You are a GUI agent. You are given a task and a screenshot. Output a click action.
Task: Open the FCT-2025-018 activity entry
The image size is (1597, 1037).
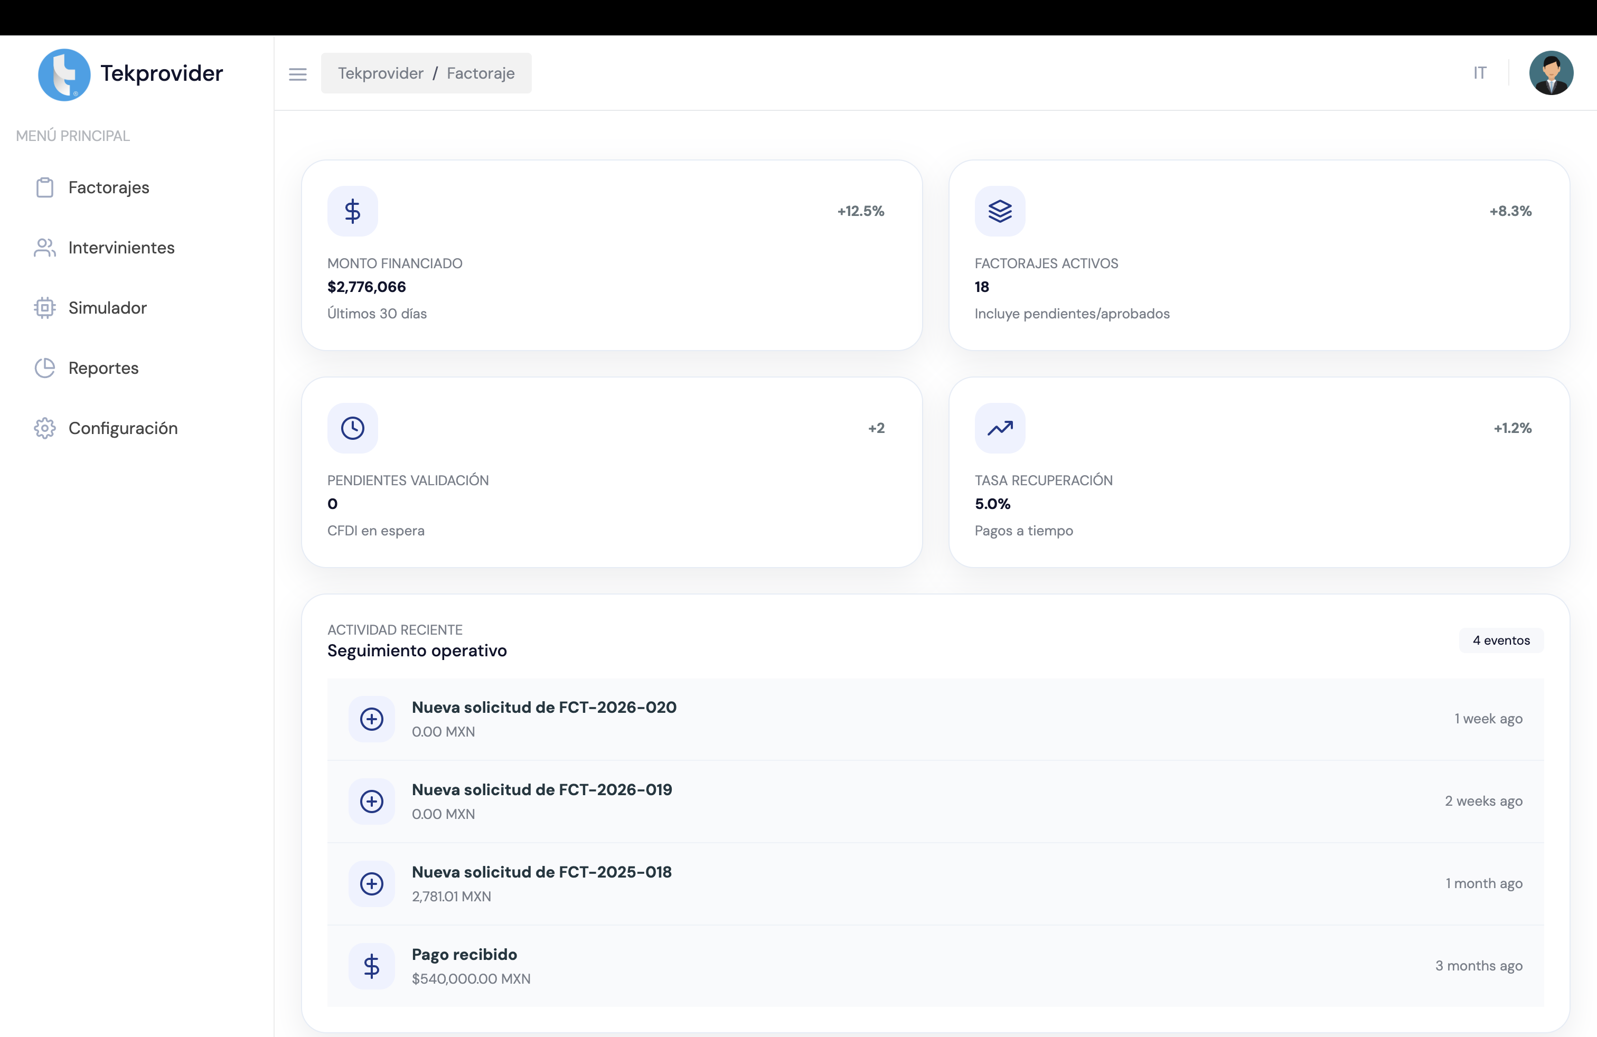point(541,872)
